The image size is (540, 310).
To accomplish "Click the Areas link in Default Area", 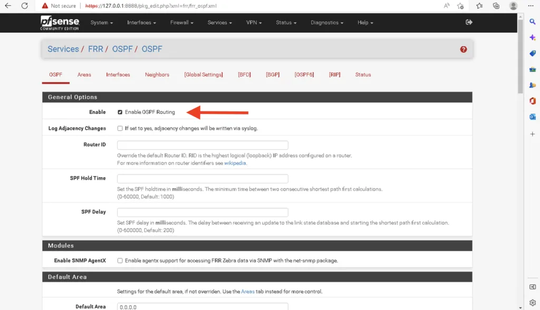I will [x=248, y=292].
